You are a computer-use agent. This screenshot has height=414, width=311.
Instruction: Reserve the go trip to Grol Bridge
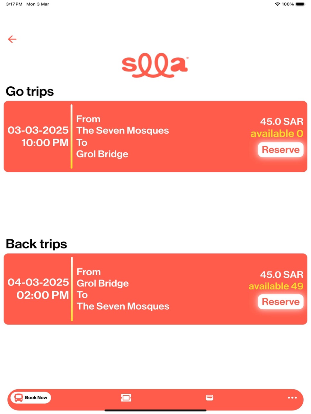281,150
